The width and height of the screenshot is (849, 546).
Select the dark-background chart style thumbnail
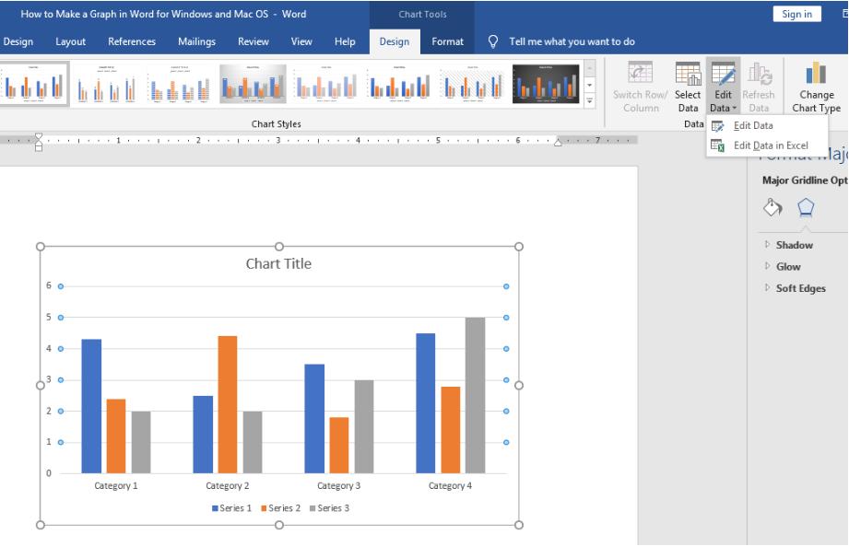pyautogui.click(x=546, y=83)
